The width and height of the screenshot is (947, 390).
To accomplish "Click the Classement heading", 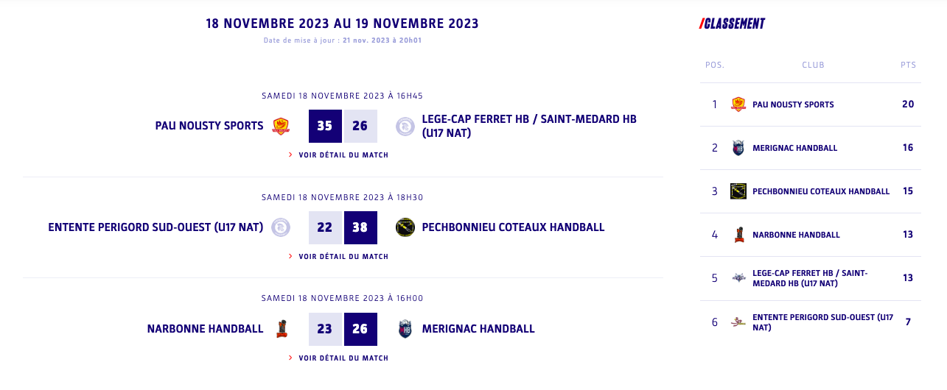I will [x=733, y=24].
